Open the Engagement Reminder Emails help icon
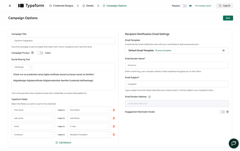The width and height of the screenshot is (240, 151). point(227,112)
